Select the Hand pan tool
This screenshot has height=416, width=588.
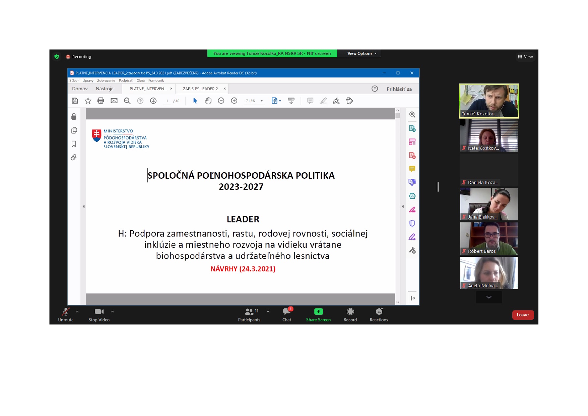pos(208,101)
